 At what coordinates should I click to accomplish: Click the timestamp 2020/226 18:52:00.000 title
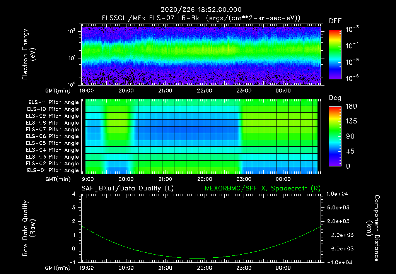pos(201,10)
